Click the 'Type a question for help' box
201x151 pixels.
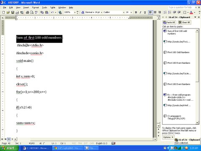click(x=181, y=8)
